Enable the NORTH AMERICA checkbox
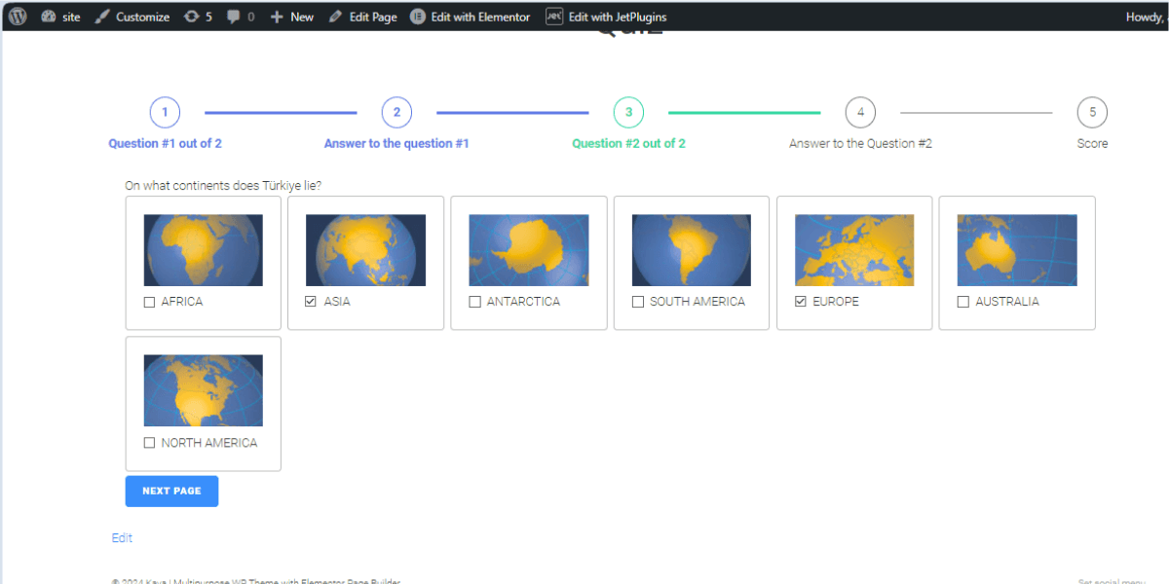The height and width of the screenshot is (584, 1169). point(149,443)
